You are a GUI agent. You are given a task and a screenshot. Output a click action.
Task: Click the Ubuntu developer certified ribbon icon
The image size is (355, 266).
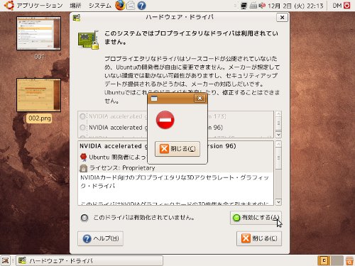[83, 157]
